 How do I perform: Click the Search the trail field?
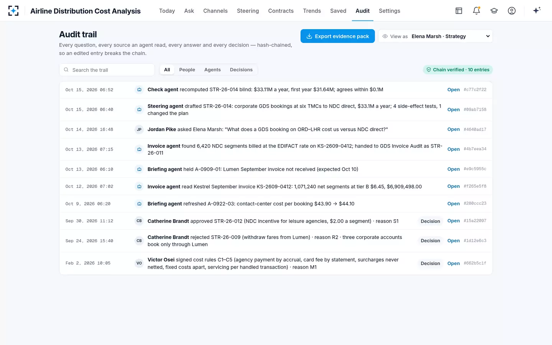pyautogui.click(x=107, y=70)
